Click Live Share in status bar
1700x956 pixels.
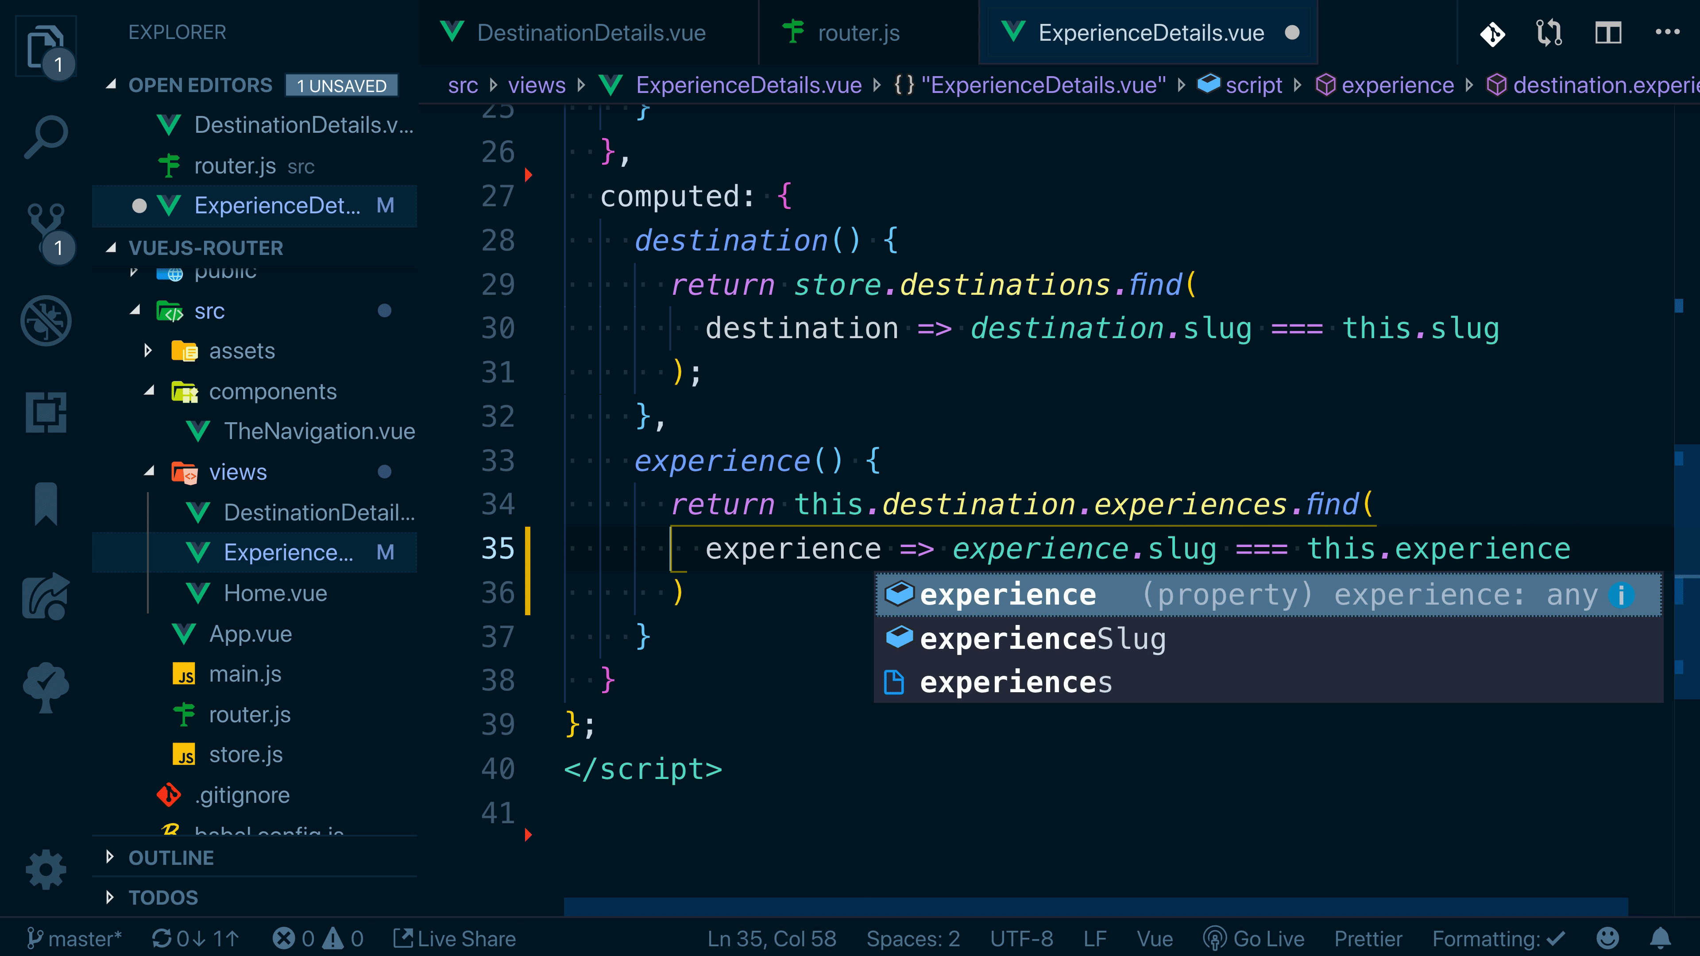(x=455, y=938)
